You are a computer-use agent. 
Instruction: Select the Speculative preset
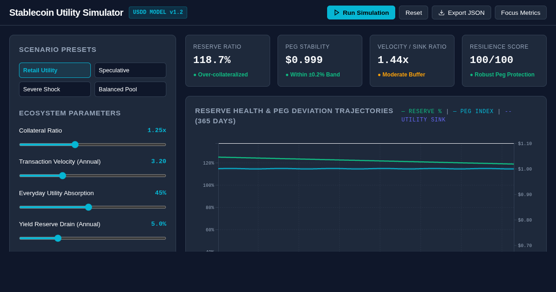coord(130,70)
